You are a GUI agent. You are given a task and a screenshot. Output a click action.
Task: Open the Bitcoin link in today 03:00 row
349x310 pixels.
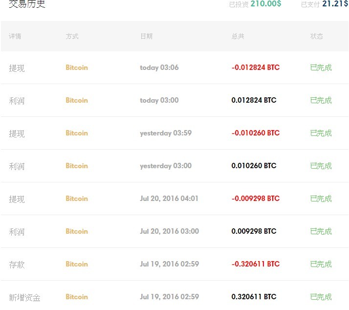pyautogui.click(x=77, y=100)
